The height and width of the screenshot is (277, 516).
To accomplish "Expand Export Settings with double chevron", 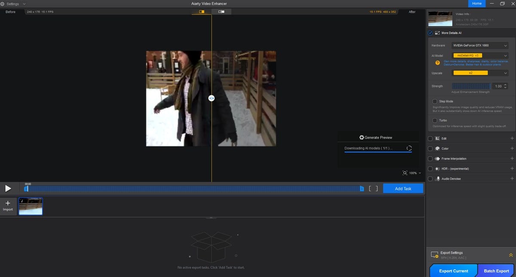I will pos(511,255).
